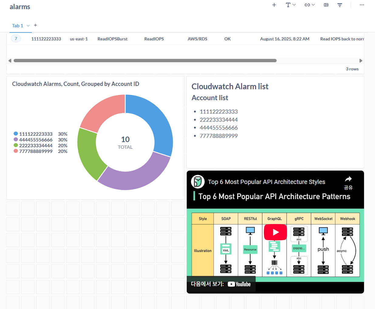The width and height of the screenshot is (375, 309).
Task: Select the Tab 1 tab
Action: click(x=18, y=26)
